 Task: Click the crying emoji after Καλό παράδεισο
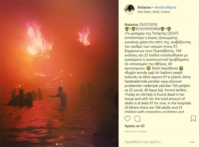coord(181,68)
